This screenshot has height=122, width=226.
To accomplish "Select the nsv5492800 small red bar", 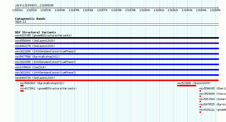I will tap(22, 86).
